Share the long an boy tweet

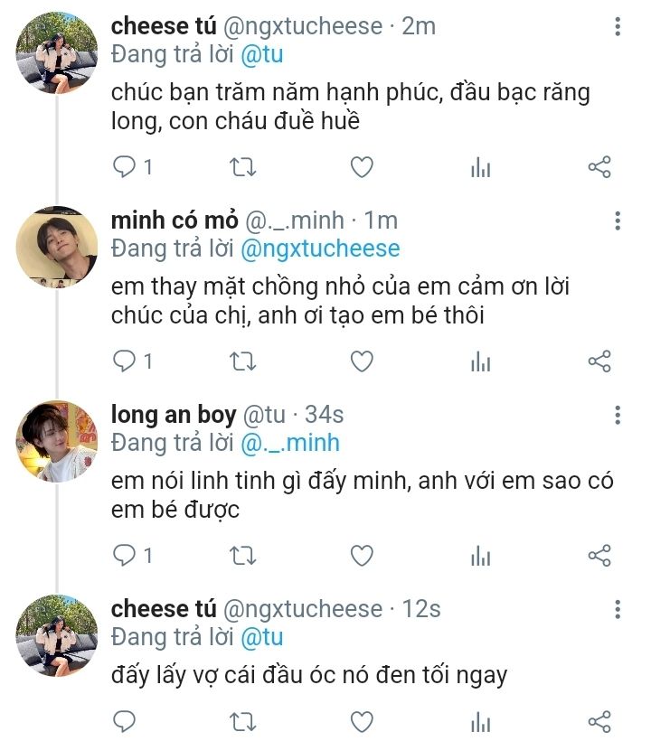(599, 555)
